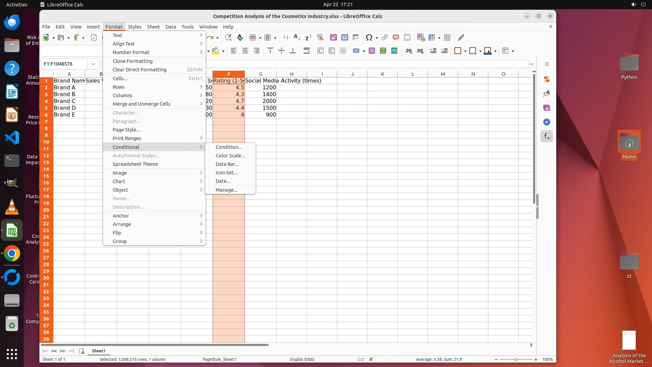The image size is (652, 367).
Task: Toggle Wrap Text for selected cells
Action: pyautogui.click(x=306, y=51)
